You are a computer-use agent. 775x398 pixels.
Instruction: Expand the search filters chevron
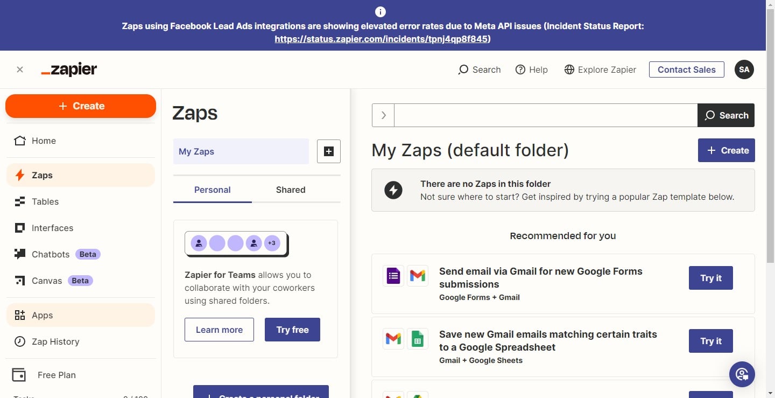point(383,115)
